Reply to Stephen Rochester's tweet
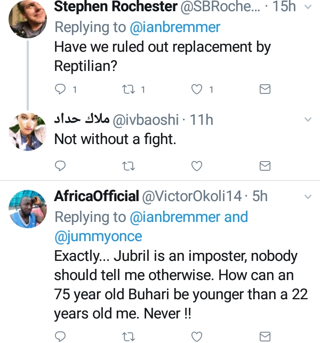This screenshot has width=320, height=343. tap(61, 90)
